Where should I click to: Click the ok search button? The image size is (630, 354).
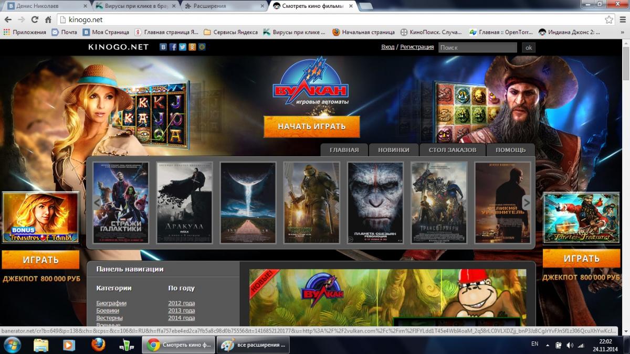pyautogui.click(x=529, y=47)
